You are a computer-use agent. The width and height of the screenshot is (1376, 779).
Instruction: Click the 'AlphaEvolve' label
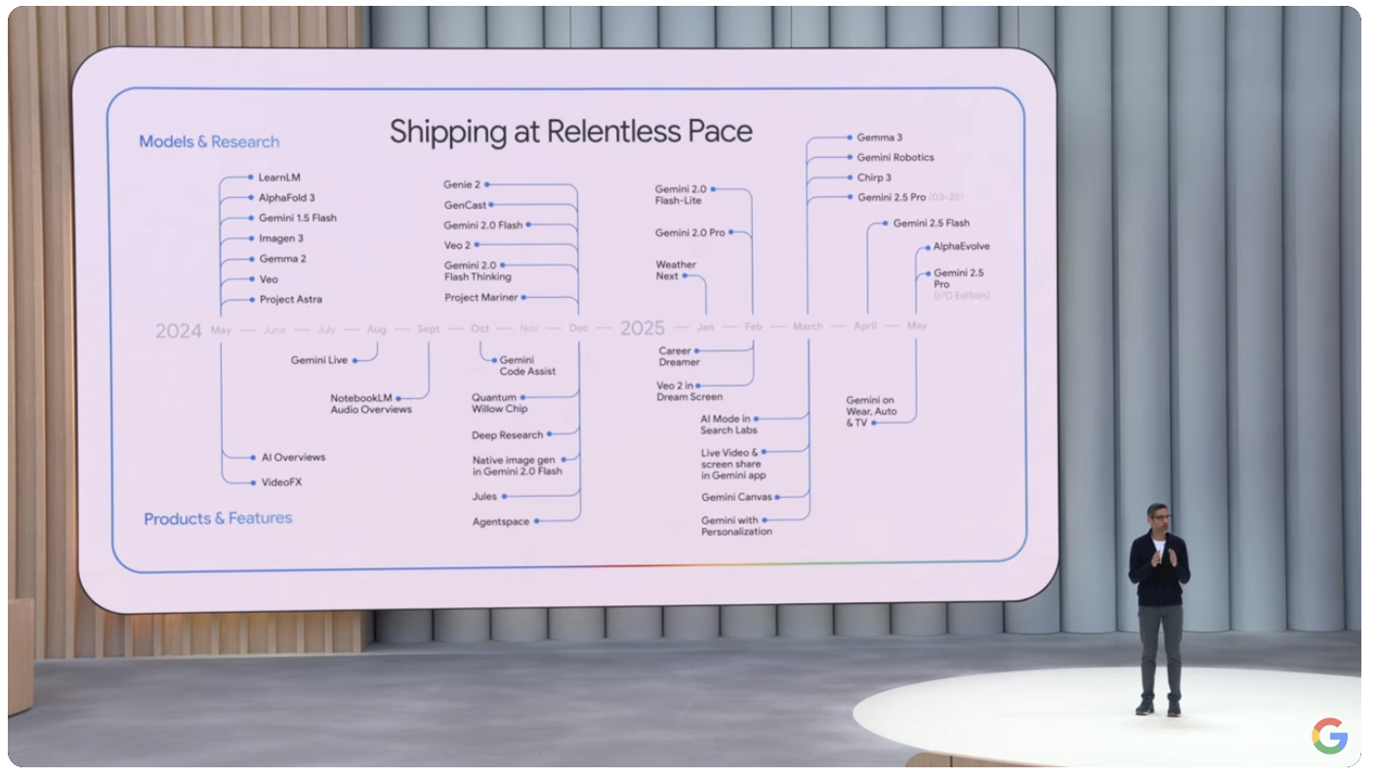pos(961,248)
